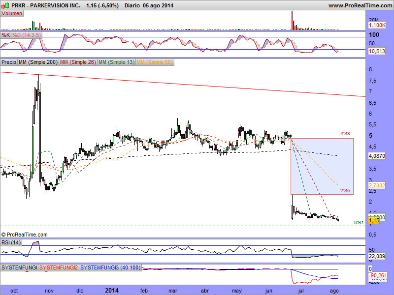The width and height of the screenshot is (394, 295).
Task: Click the green 0'91 support label
Action: click(359, 223)
